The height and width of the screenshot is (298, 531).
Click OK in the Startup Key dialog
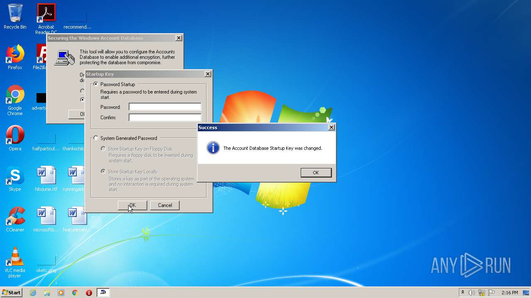(x=132, y=205)
